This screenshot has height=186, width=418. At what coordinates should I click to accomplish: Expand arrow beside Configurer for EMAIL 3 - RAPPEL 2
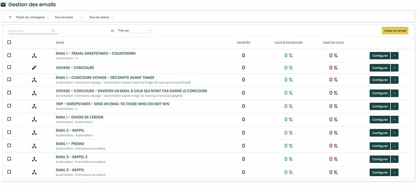[x=395, y=159]
